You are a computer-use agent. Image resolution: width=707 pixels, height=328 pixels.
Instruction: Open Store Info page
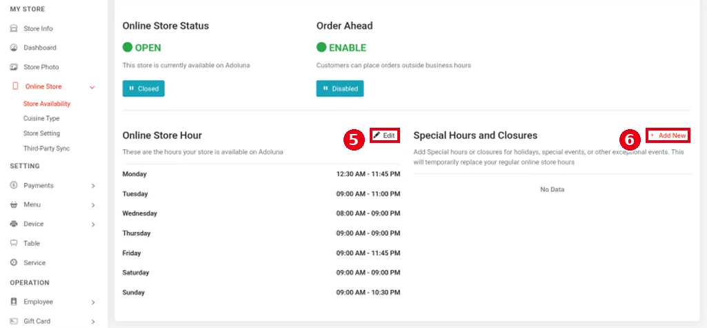pyautogui.click(x=38, y=28)
